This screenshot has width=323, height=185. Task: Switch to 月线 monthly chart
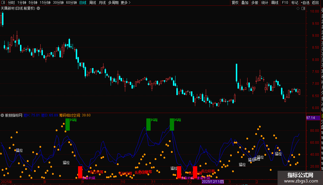102,3
